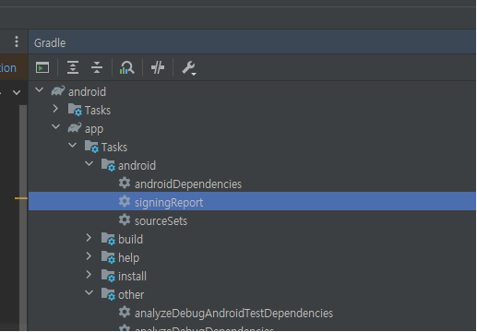Click the root android project label
This screenshot has height=332, width=477.
click(x=87, y=92)
